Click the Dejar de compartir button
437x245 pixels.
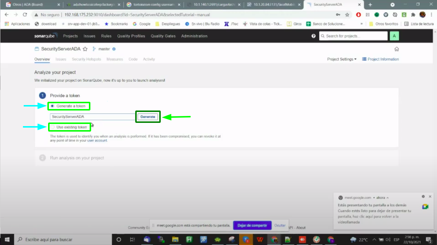[x=252, y=225]
